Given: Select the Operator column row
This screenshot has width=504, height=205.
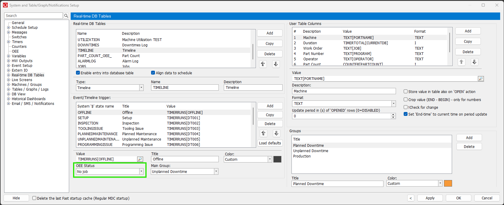Looking at the screenshot, I should click(370, 59).
